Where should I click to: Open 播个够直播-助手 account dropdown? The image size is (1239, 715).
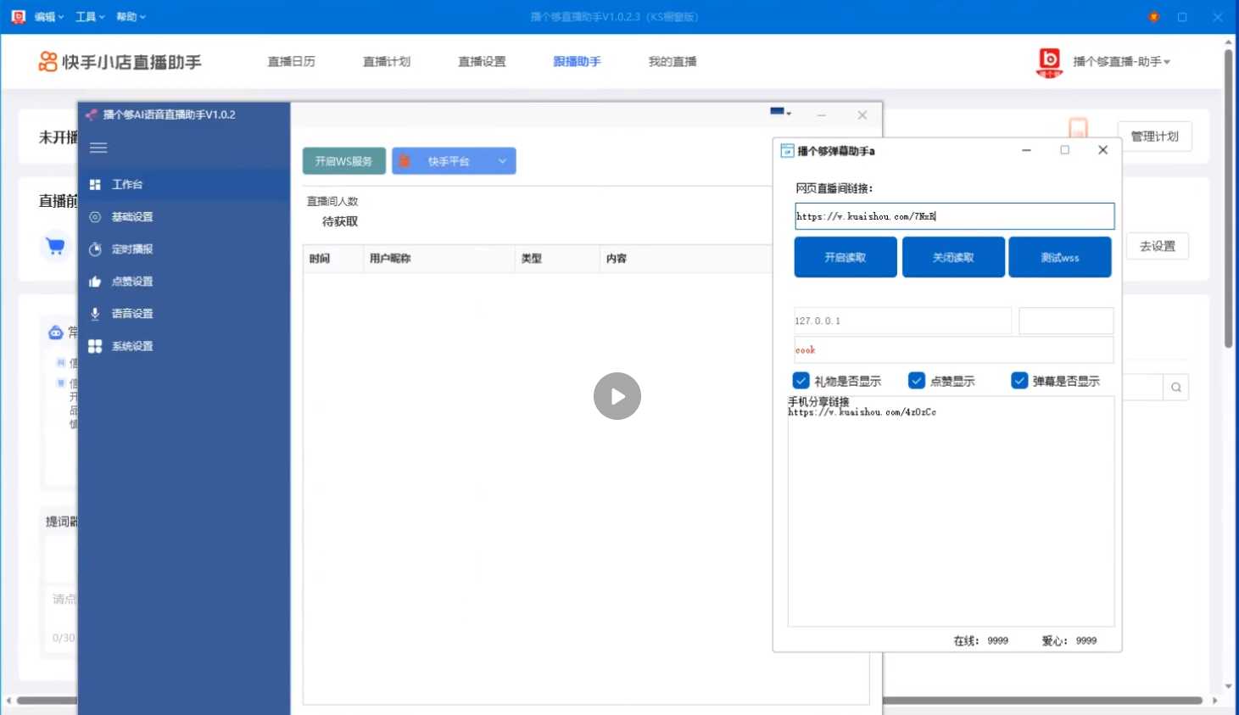(1121, 62)
